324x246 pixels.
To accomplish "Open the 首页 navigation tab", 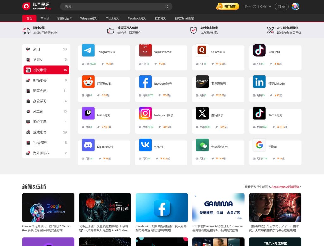I will tap(29, 18).
